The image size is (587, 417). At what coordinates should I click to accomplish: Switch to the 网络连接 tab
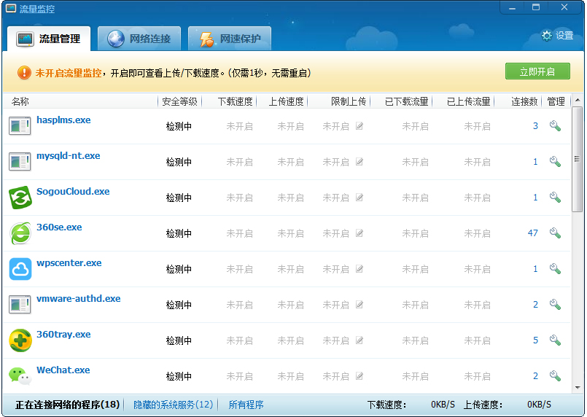tap(141, 39)
